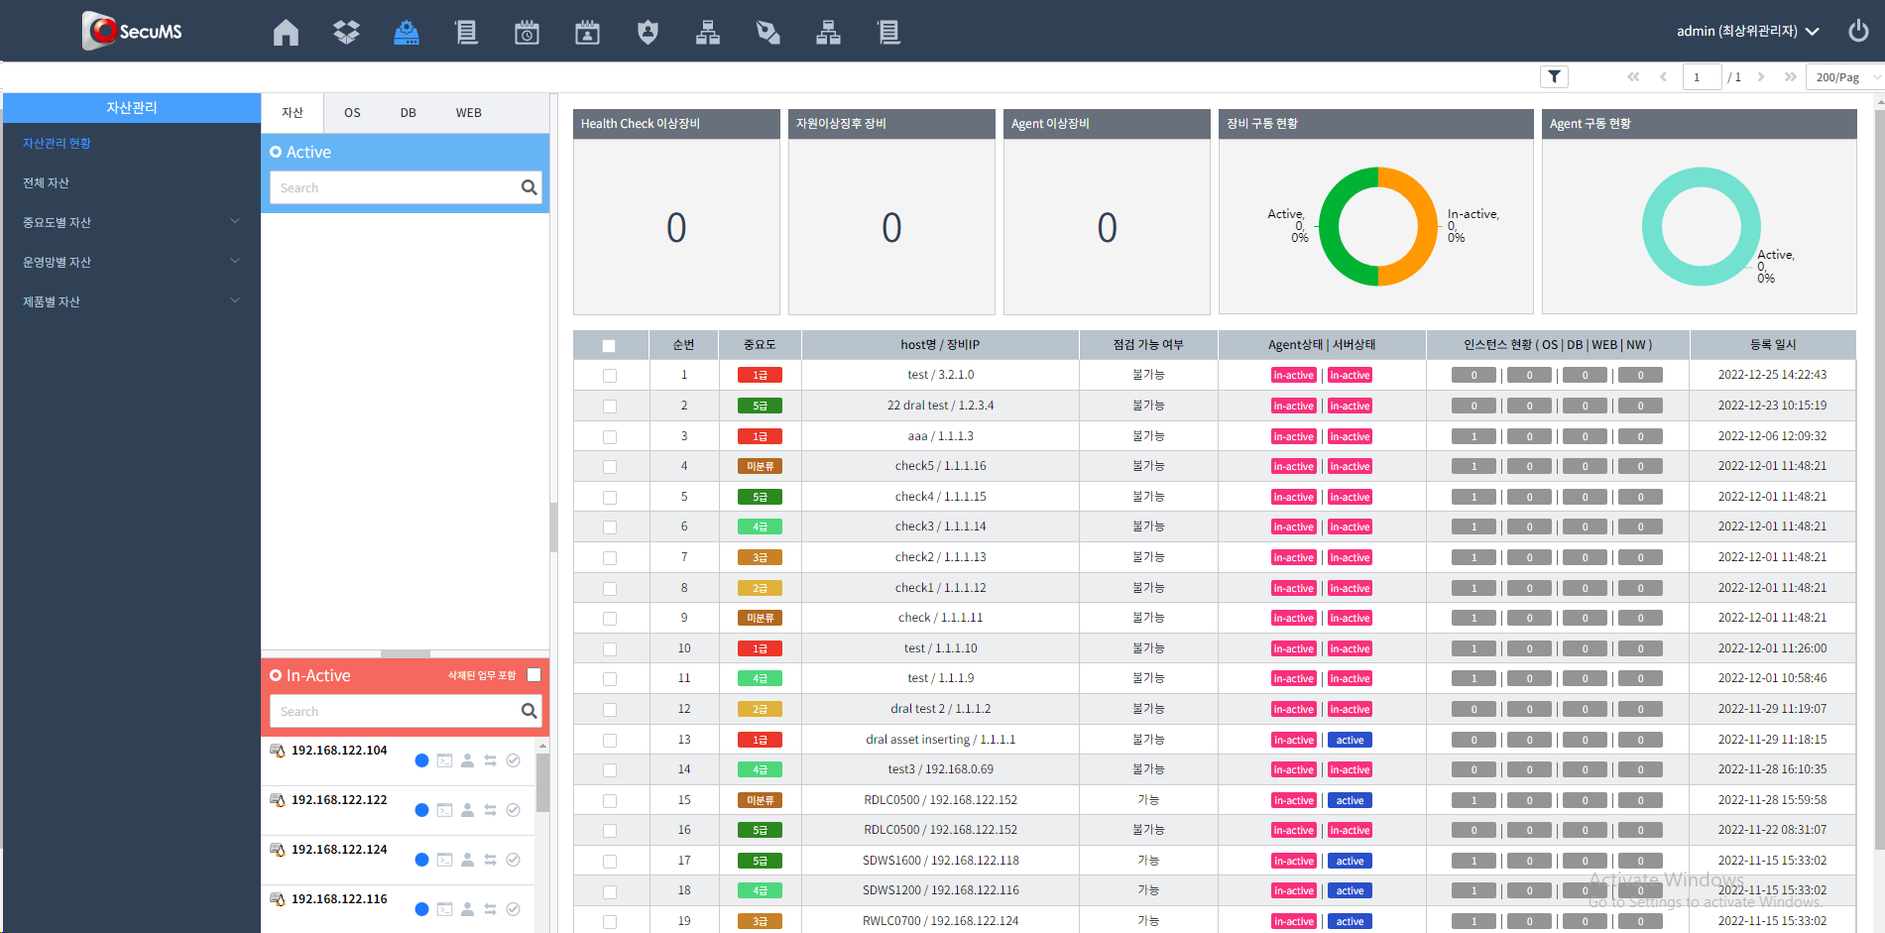The image size is (1885, 933).
Task: Click the user icon for 192.168.122.104
Action: click(467, 760)
